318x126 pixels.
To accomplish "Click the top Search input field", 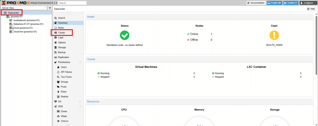I will [x=72, y=3].
